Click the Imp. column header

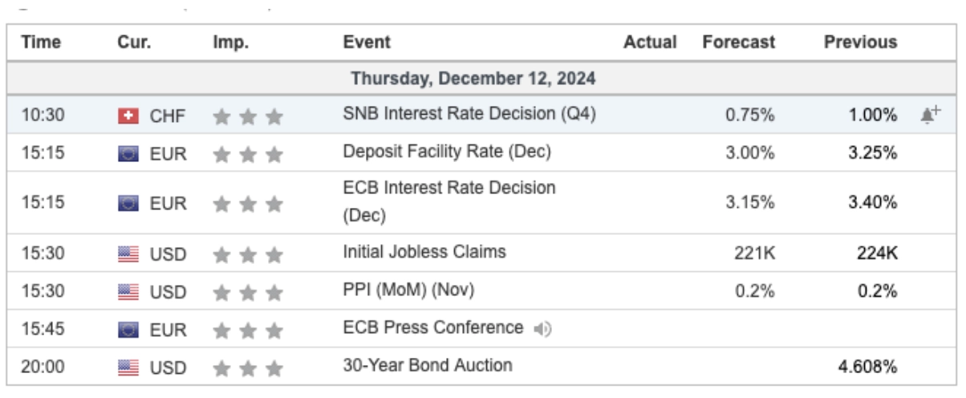click(x=231, y=43)
